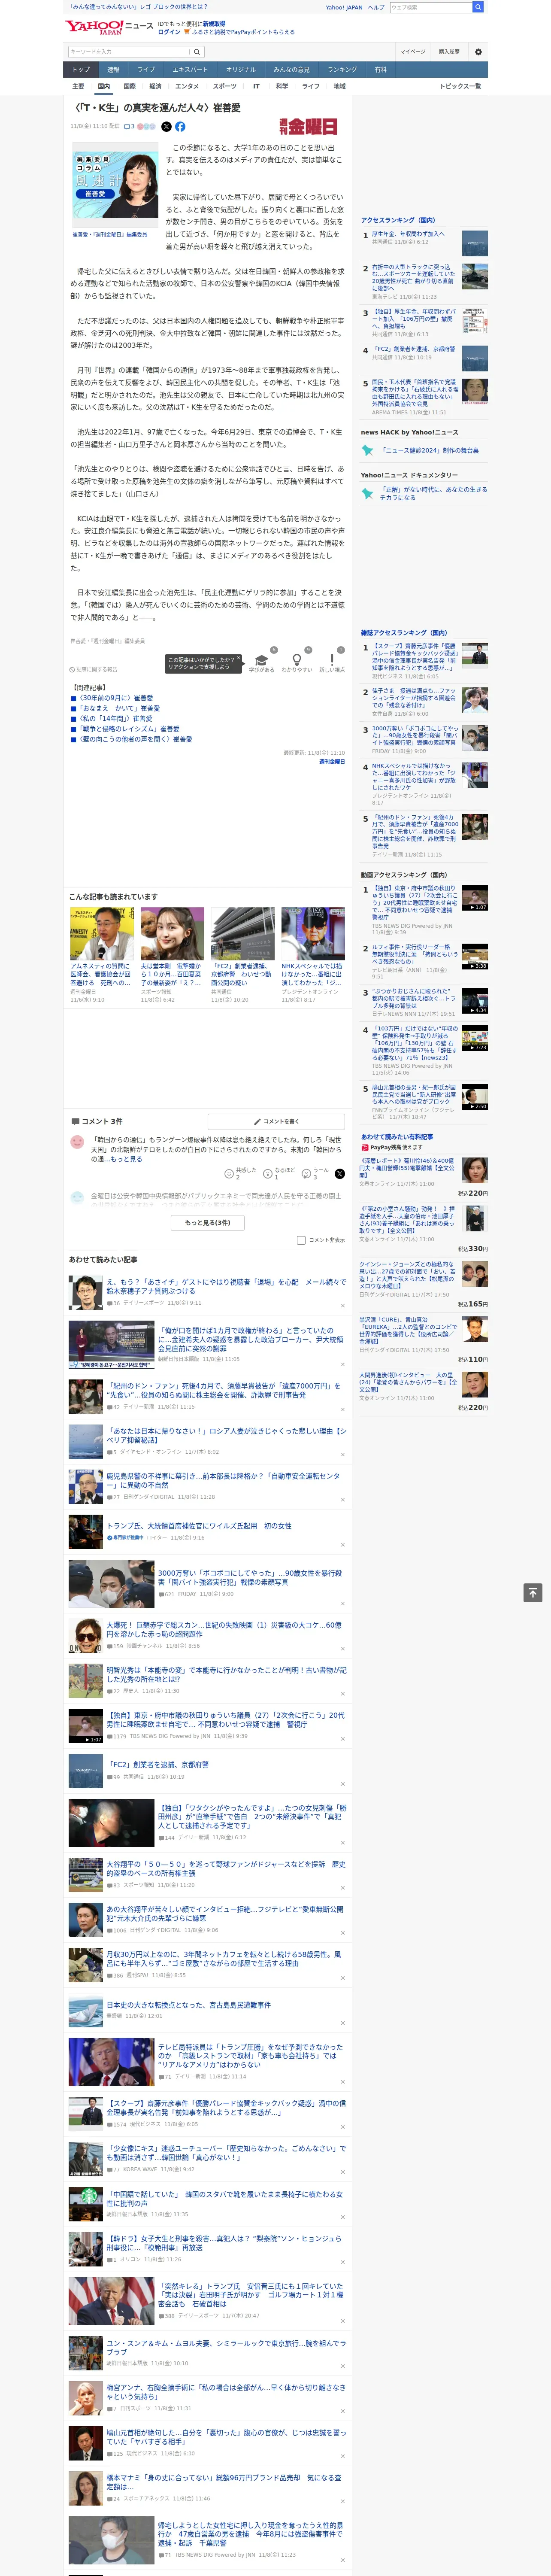Open the みんなの意見 tab
Image resolution: width=551 pixels, height=2576 pixels.
(x=292, y=70)
